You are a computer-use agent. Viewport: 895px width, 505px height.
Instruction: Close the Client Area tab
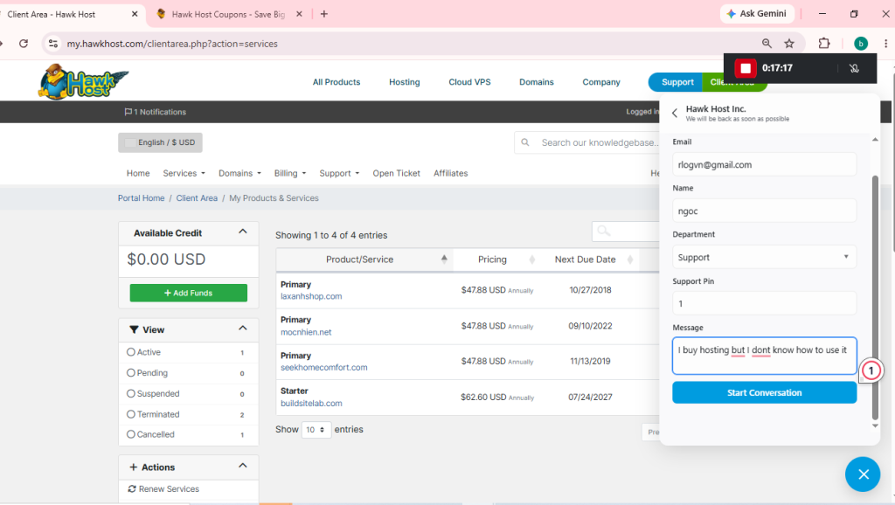(x=135, y=14)
